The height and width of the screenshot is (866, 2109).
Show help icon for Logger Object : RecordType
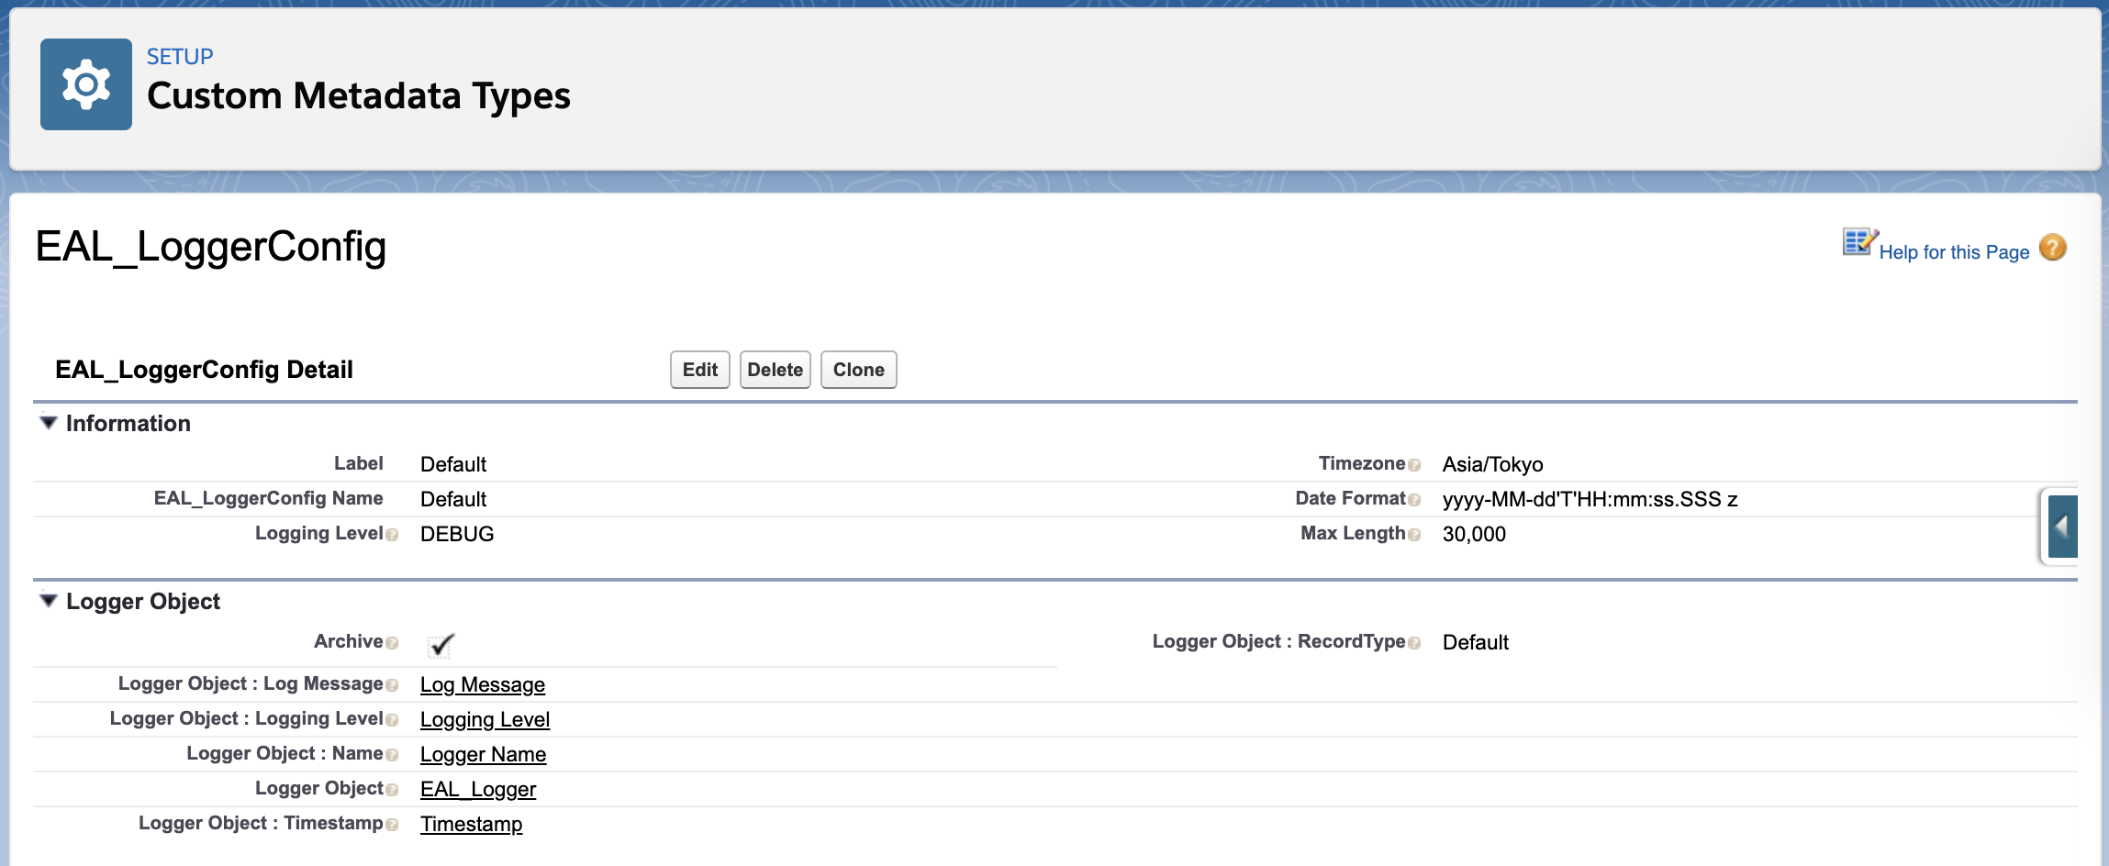[x=1414, y=643]
